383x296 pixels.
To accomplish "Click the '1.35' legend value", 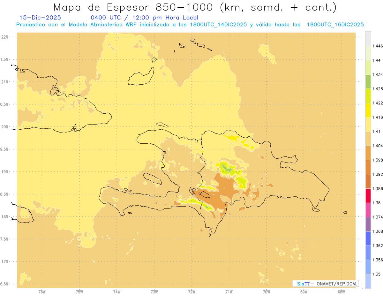I will pos(376,274).
